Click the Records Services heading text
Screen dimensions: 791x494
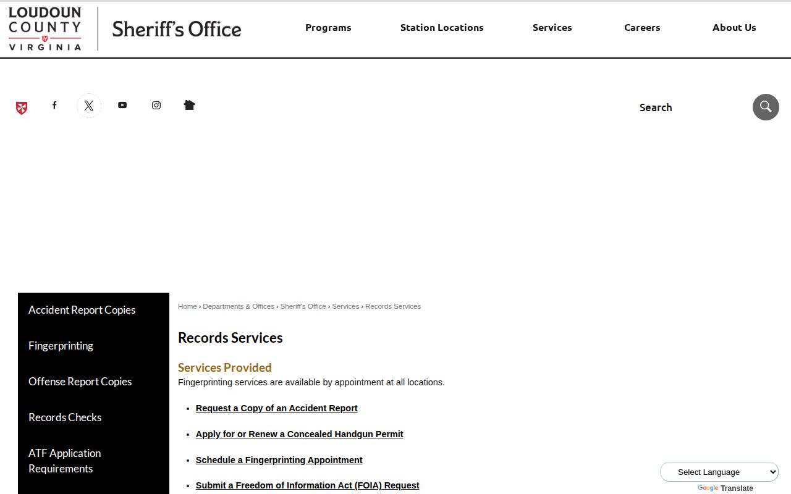click(231, 338)
